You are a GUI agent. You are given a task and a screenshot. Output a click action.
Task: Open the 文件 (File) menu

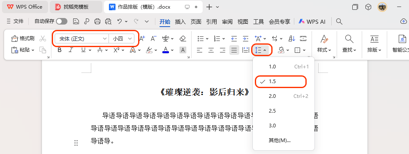click(x=15, y=21)
